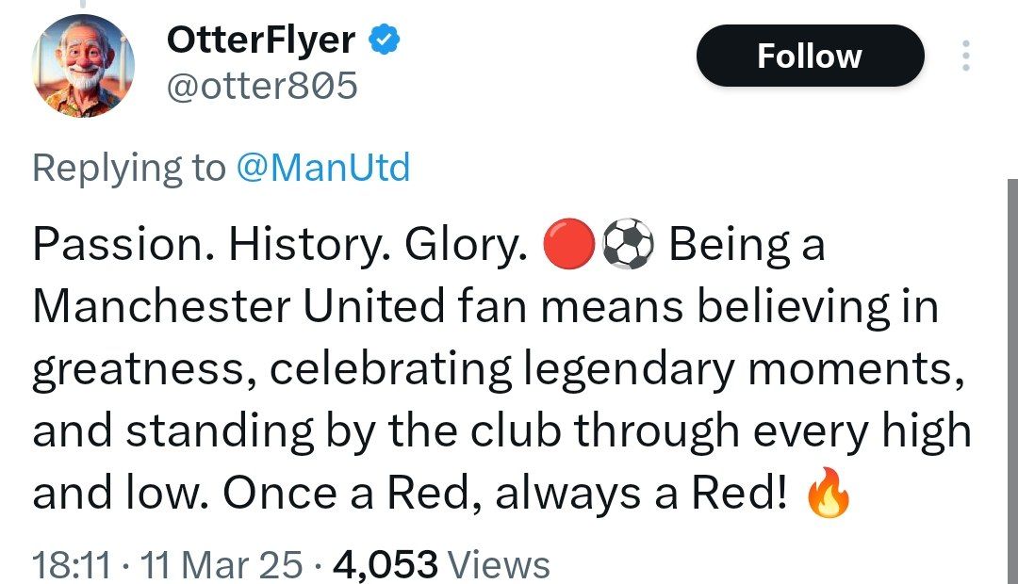Open OtterFlyer's cartoon profile avatar
This screenshot has width=1018, height=584.
click(x=83, y=66)
